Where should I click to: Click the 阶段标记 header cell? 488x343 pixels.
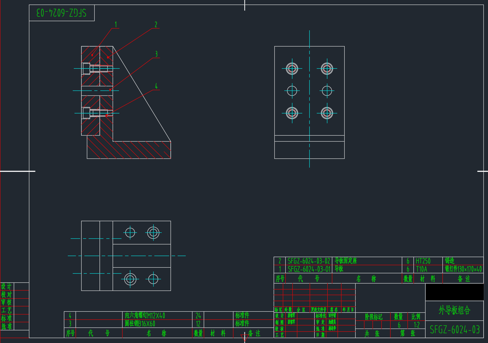pos(373,317)
